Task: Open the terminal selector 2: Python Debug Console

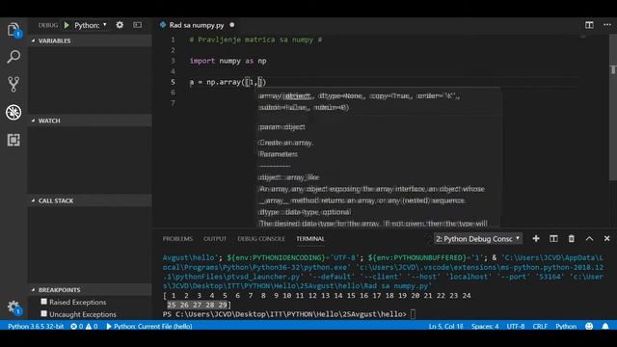Action: 478,239
